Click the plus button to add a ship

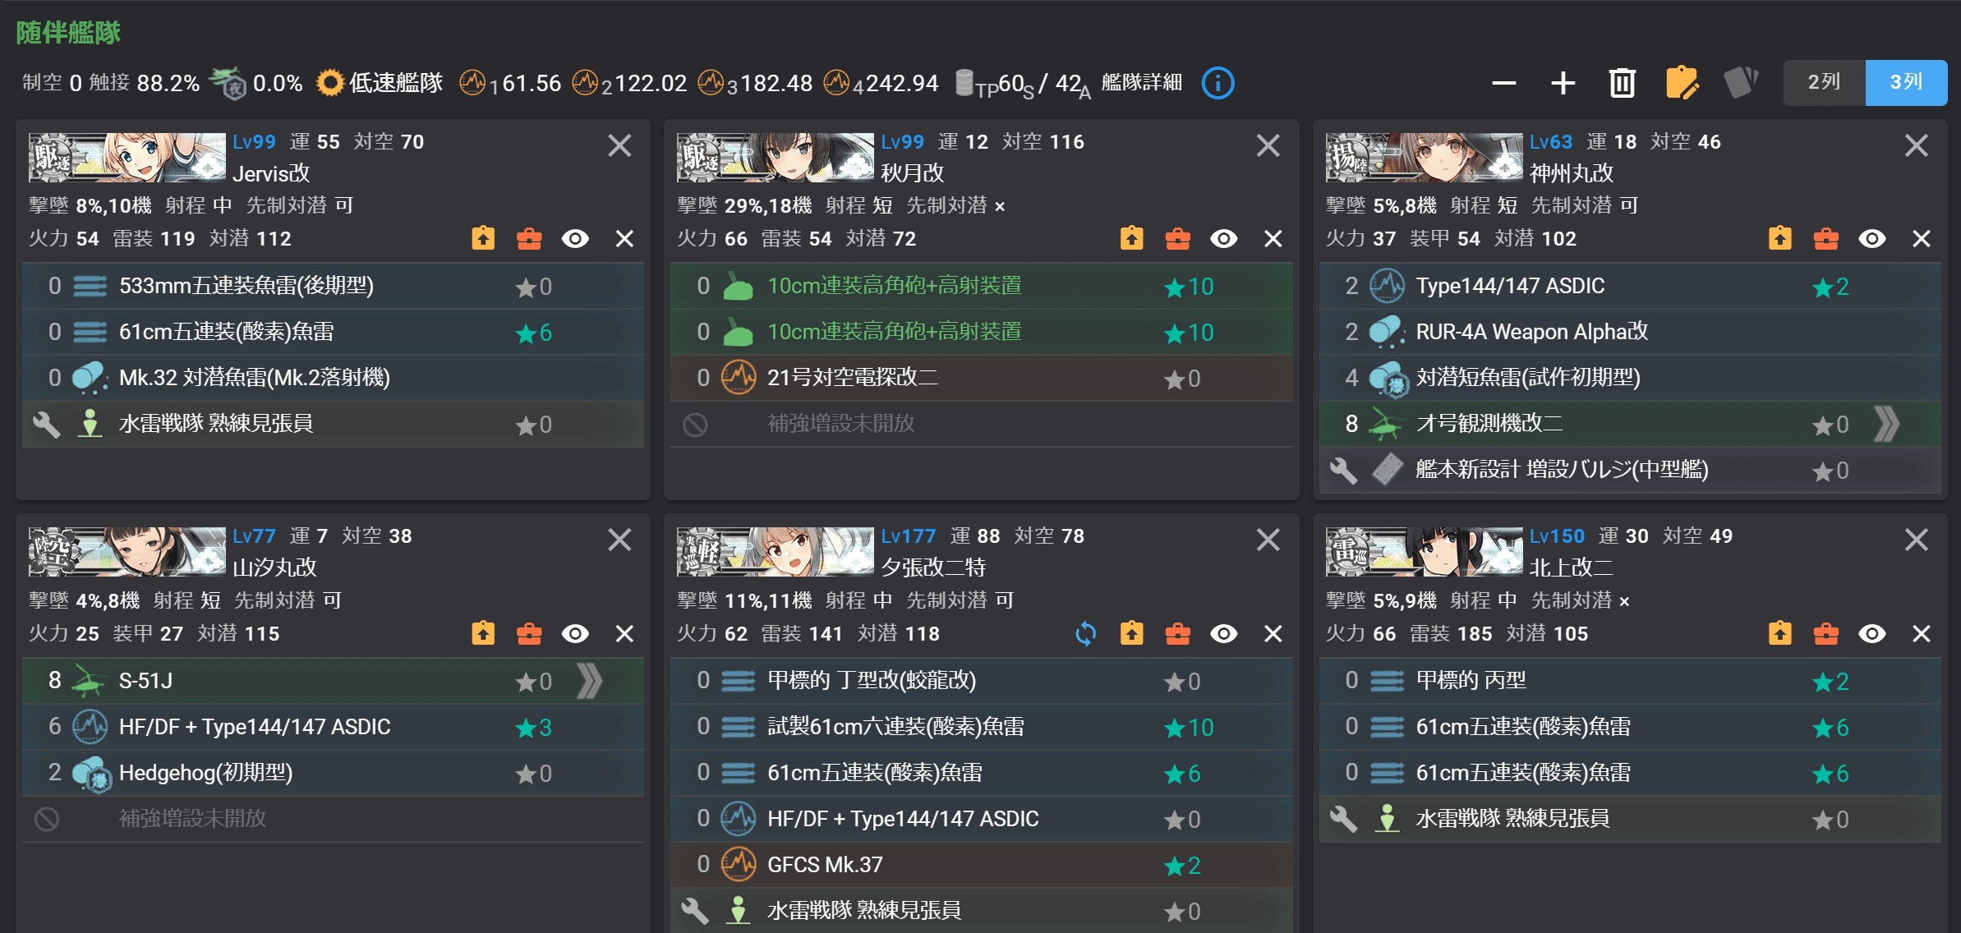pos(1562,82)
